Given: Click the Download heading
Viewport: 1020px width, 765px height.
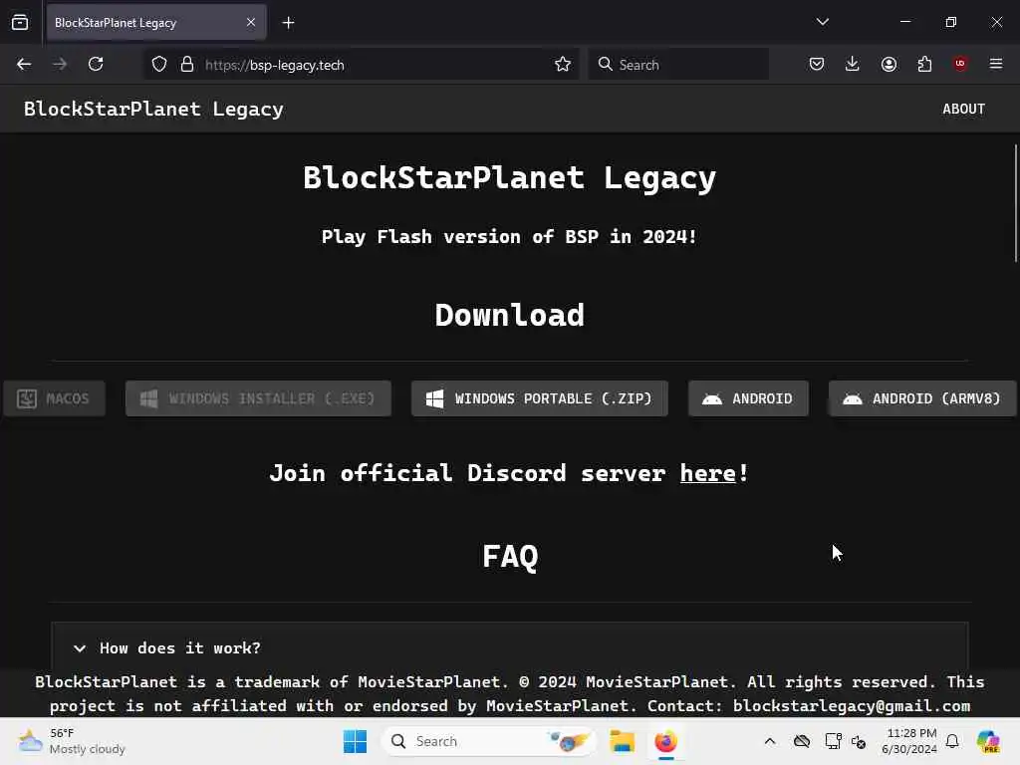Looking at the screenshot, I should click(x=510, y=316).
